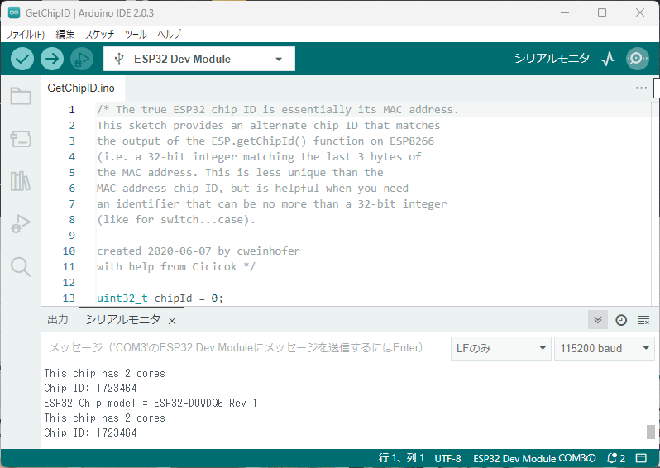Screen dimensions: 660x468
Task: Open the LFのみ line ending dropdown
Action: (500, 348)
